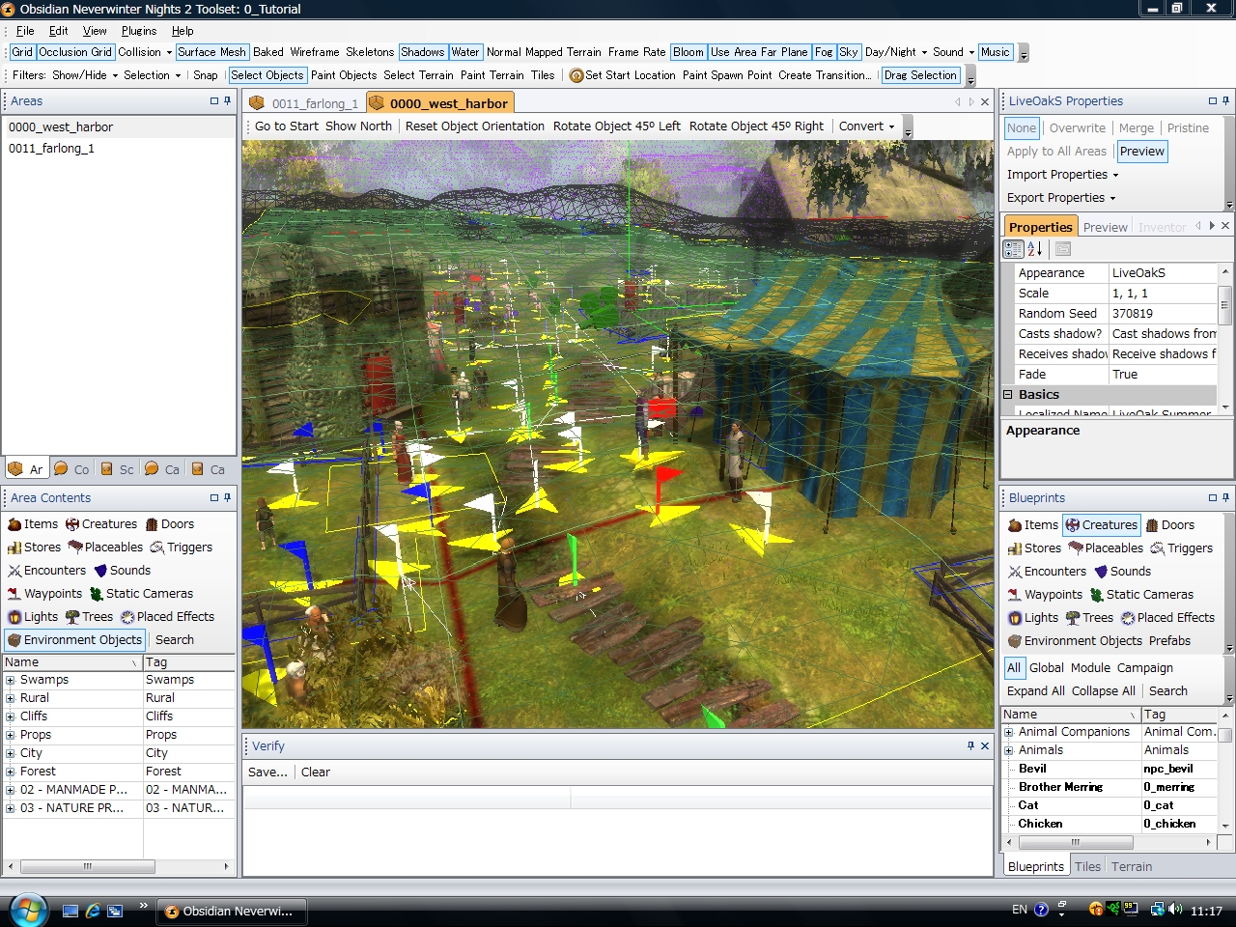Switch to the 0011_farlong_1 area tab

pyautogui.click(x=304, y=103)
